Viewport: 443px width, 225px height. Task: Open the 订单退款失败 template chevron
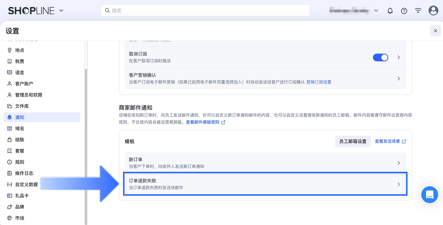tap(398, 184)
